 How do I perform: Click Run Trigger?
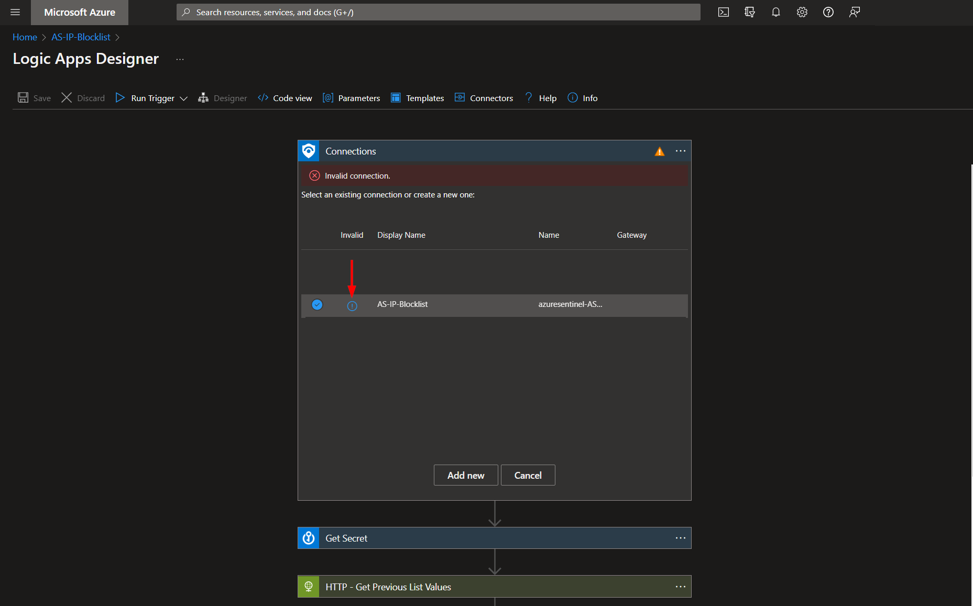pyautogui.click(x=146, y=98)
